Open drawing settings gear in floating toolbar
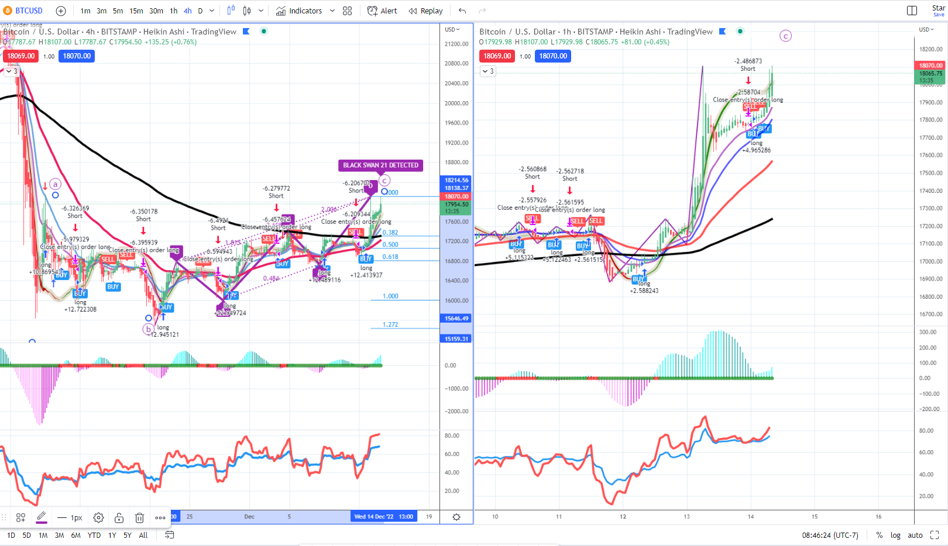 pos(99,517)
